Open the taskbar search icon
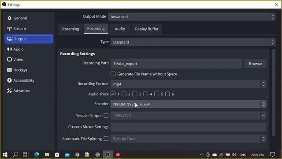 point(15,155)
